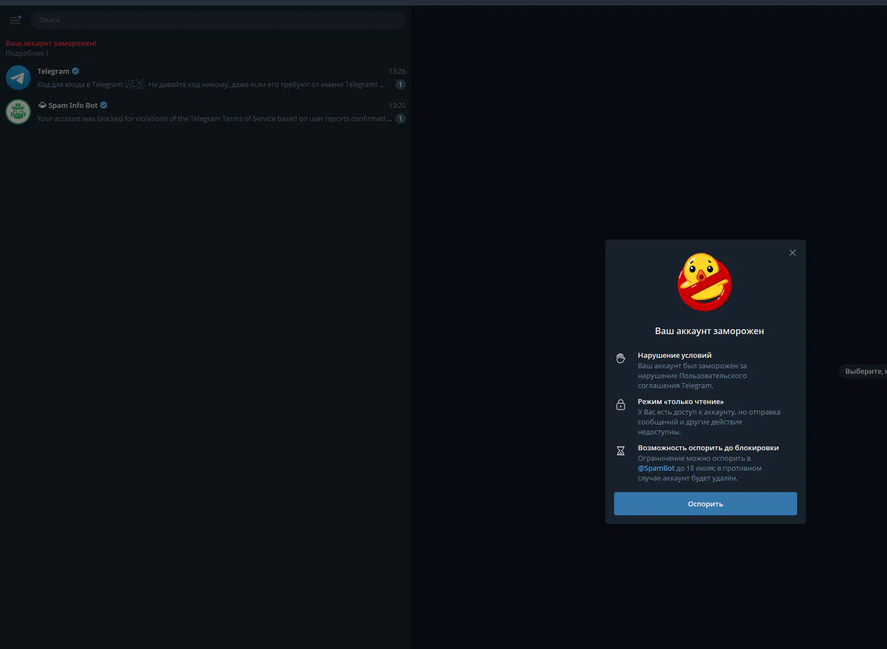Close the frozen account dialog

793,253
